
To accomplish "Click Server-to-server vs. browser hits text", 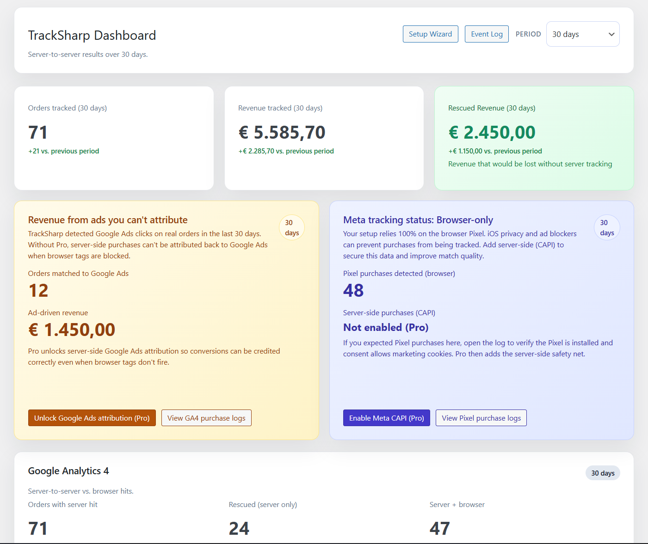I will (81, 491).
